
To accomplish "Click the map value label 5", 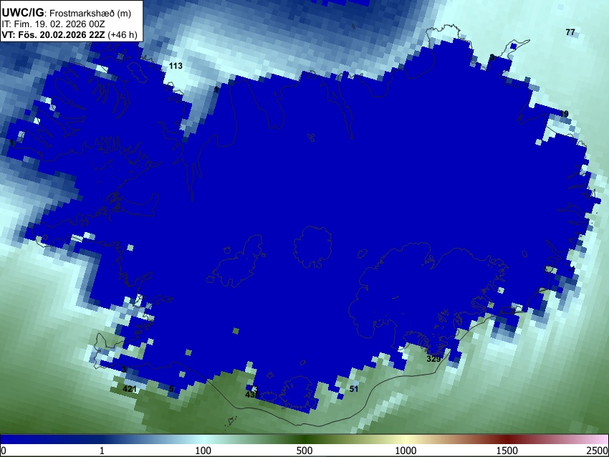I will tap(171, 389).
